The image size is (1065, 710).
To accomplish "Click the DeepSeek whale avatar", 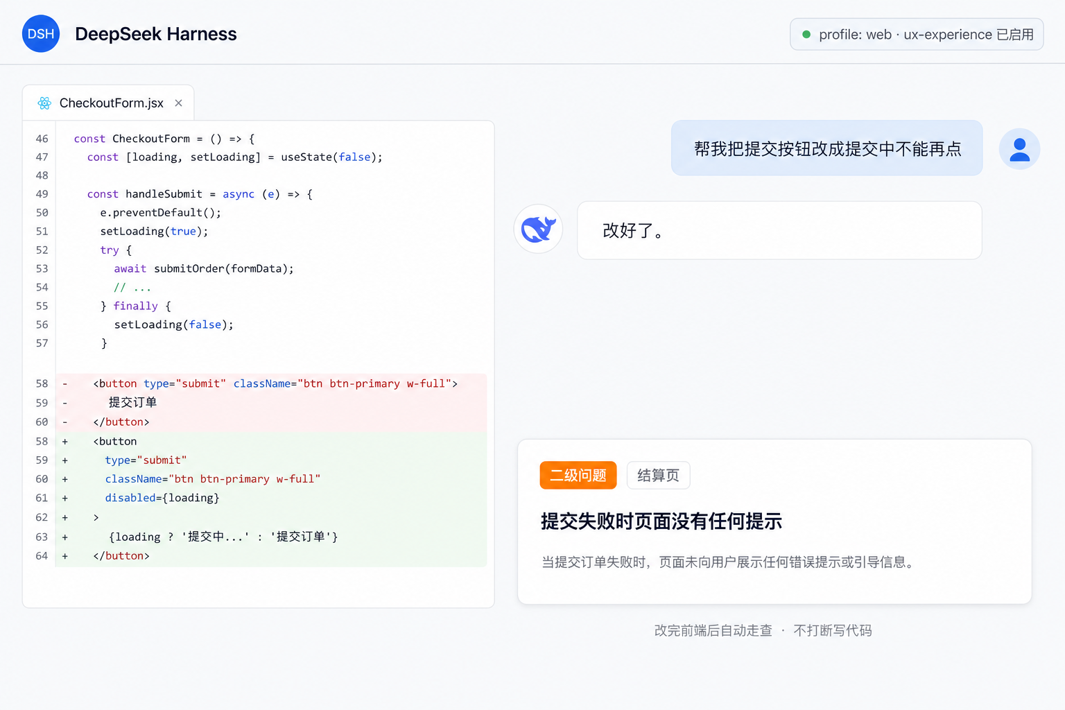I will tap(538, 229).
